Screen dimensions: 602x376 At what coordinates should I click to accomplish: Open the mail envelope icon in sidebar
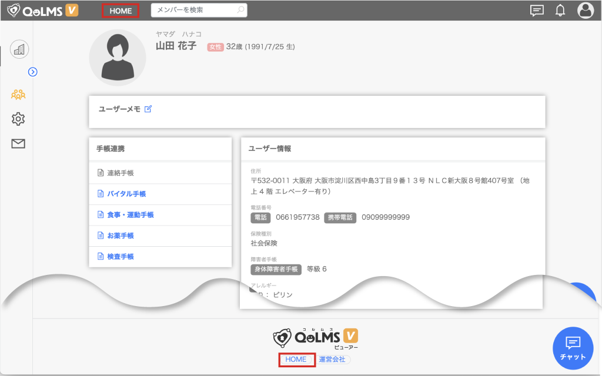pyautogui.click(x=18, y=143)
